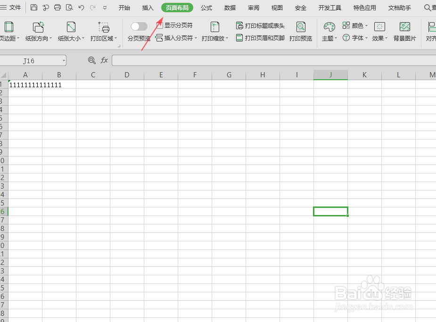Click the 页边距 margins icon
The width and height of the screenshot is (436, 322).
coord(8,27)
